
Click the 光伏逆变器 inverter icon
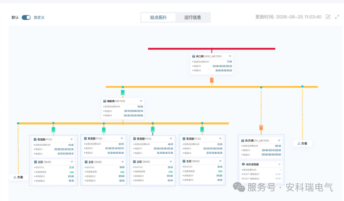(243, 164)
